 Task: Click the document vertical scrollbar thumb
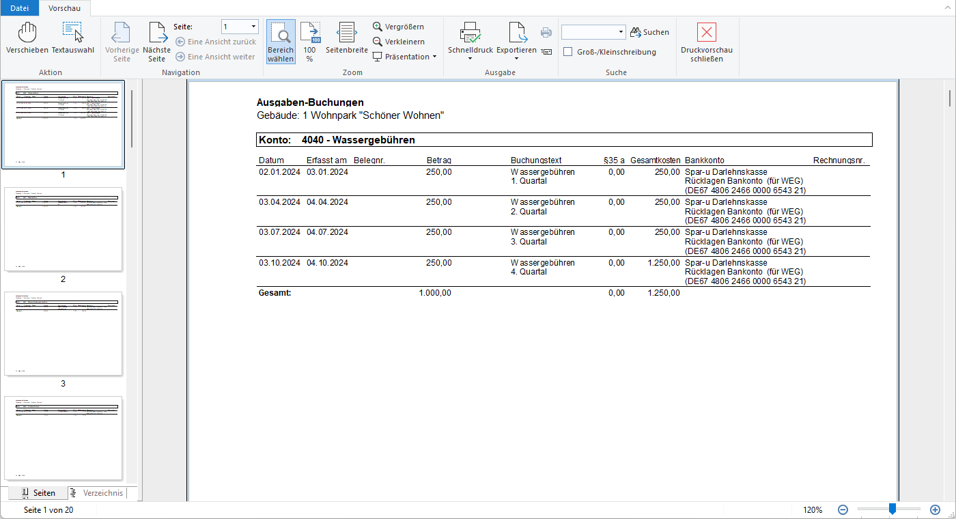(949, 98)
